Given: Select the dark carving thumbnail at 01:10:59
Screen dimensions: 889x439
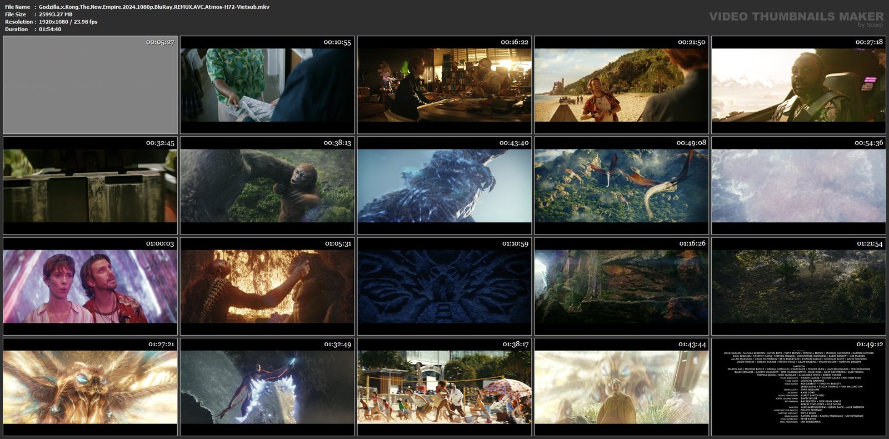Looking at the screenshot, I should pos(444,286).
